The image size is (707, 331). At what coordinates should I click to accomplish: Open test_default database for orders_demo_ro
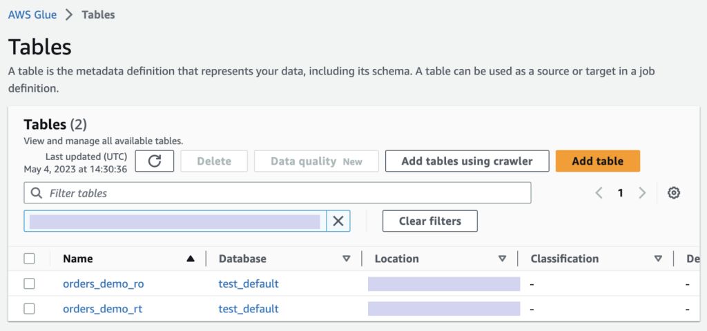[249, 283]
